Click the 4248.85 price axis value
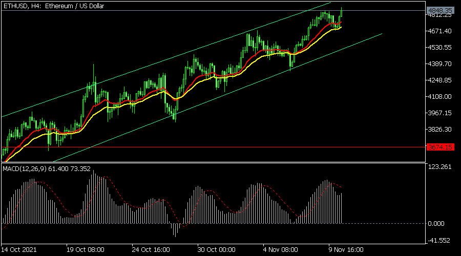The image size is (461, 256). pos(439,80)
